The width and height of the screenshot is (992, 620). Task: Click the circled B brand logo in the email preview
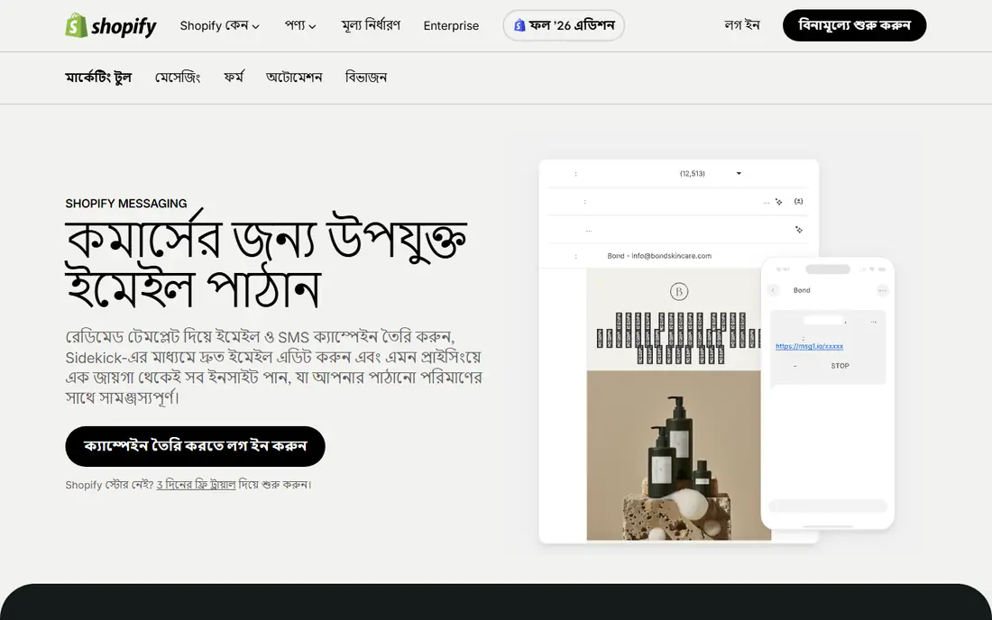pyautogui.click(x=679, y=291)
